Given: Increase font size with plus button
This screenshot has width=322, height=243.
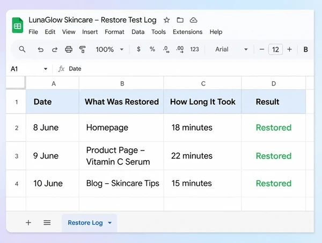Looking at the screenshot, I should [x=289, y=49].
